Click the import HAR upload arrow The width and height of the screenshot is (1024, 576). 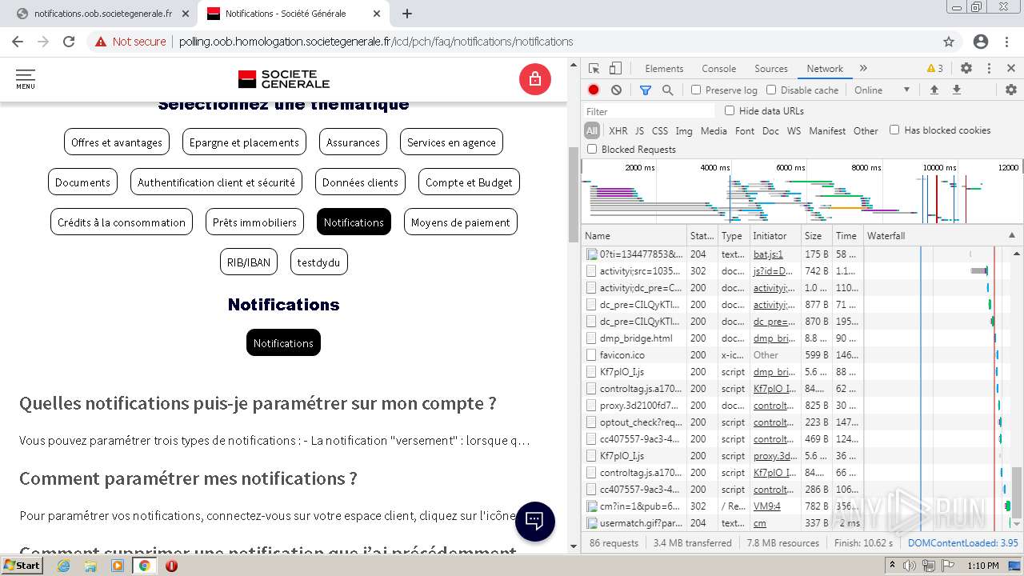[x=934, y=90]
